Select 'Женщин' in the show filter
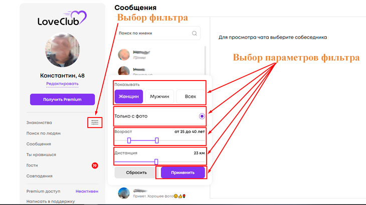The width and height of the screenshot is (366, 205). click(129, 96)
